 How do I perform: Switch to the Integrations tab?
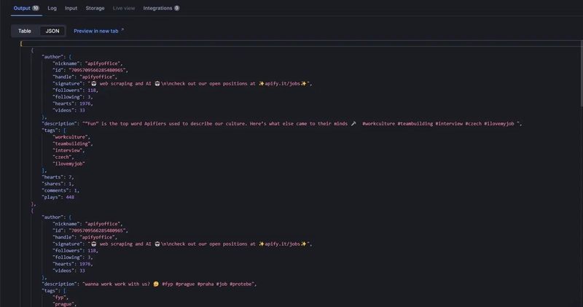pyautogui.click(x=157, y=8)
